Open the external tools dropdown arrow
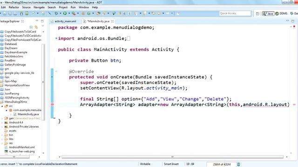 [x=78, y=13]
